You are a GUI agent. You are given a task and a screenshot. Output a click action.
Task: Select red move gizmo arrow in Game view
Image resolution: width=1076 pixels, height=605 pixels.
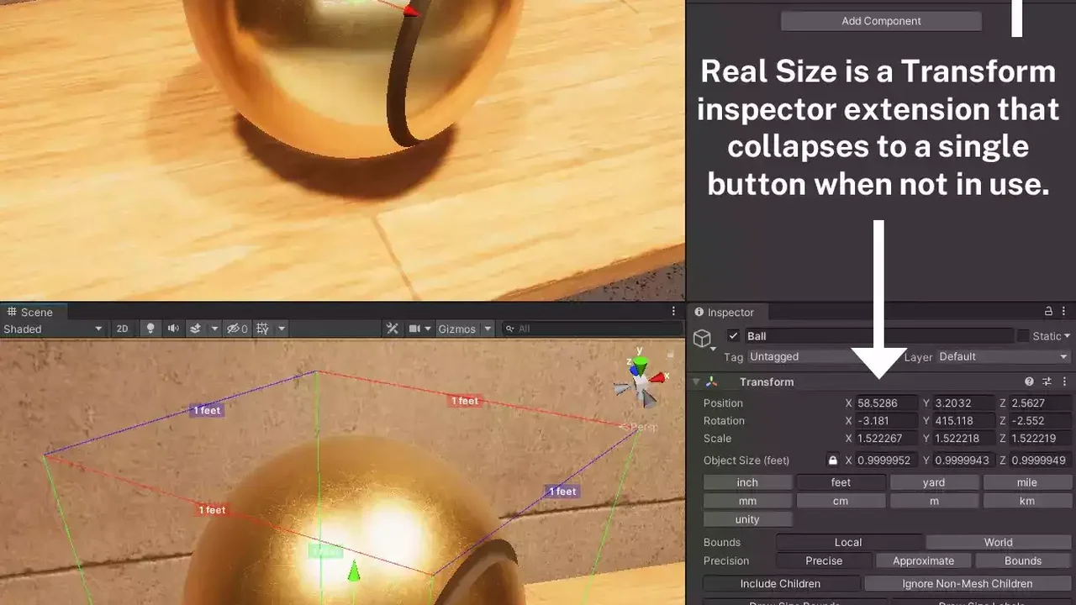coord(410,10)
